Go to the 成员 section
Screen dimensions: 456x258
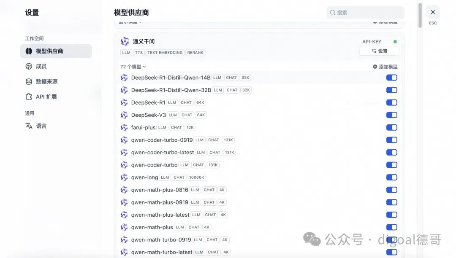tap(56, 66)
